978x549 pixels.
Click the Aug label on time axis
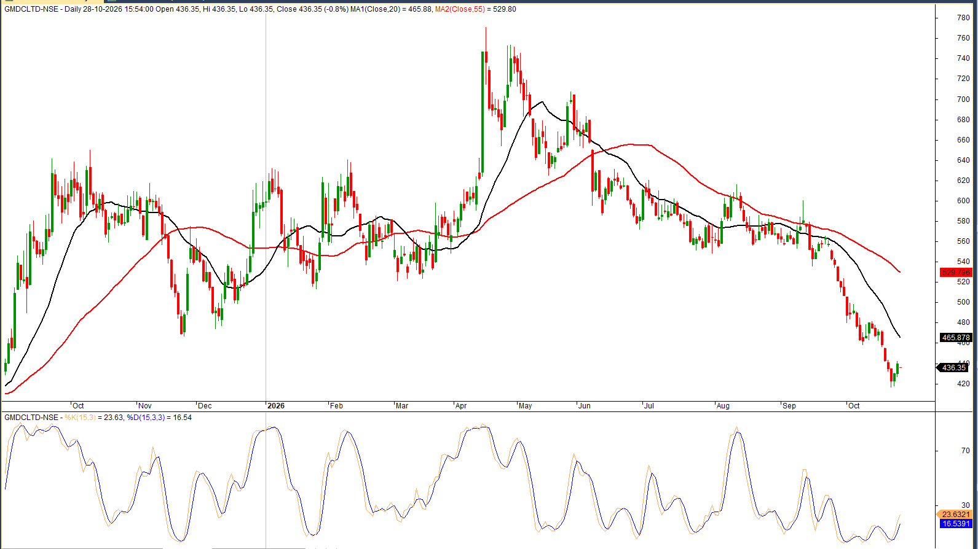723,406
